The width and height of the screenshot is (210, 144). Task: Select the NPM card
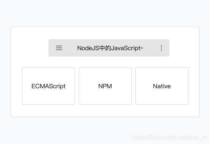(x=105, y=86)
